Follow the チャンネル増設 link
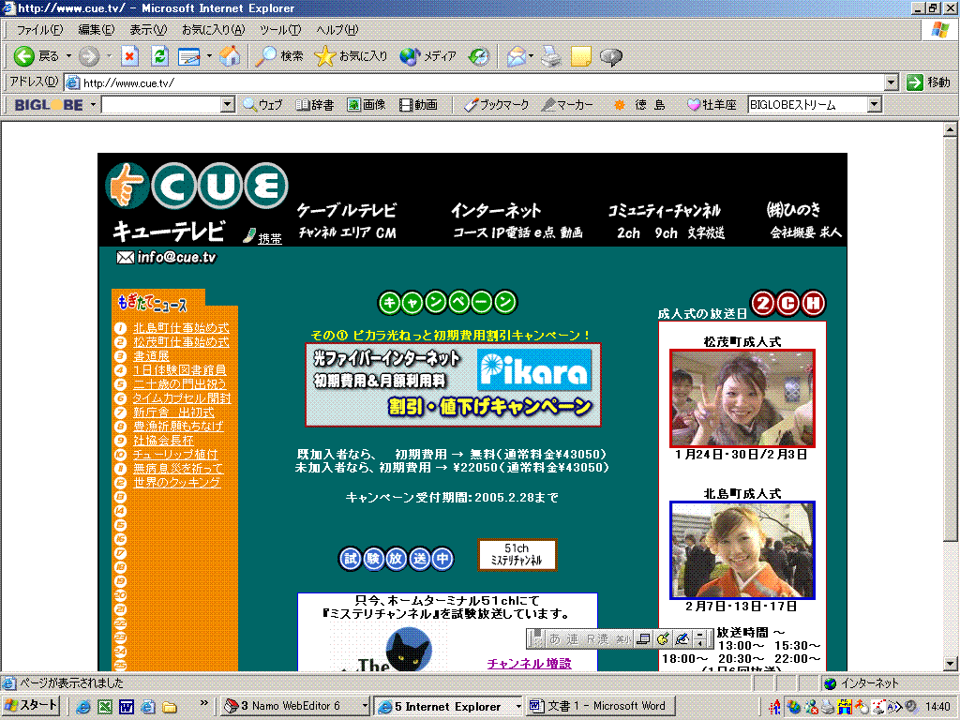This screenshot has height=720, width=960. pos(529,663)
